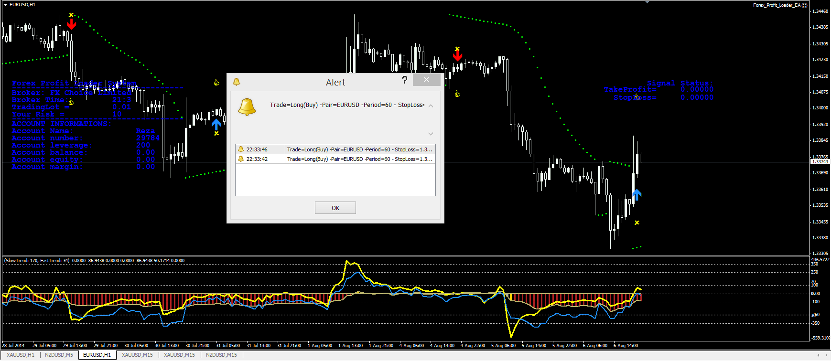Click the red sell arrow at chart's top left
Image resolution: width=831 pixels, height=361 pixels.
click(x=71, y=24)
